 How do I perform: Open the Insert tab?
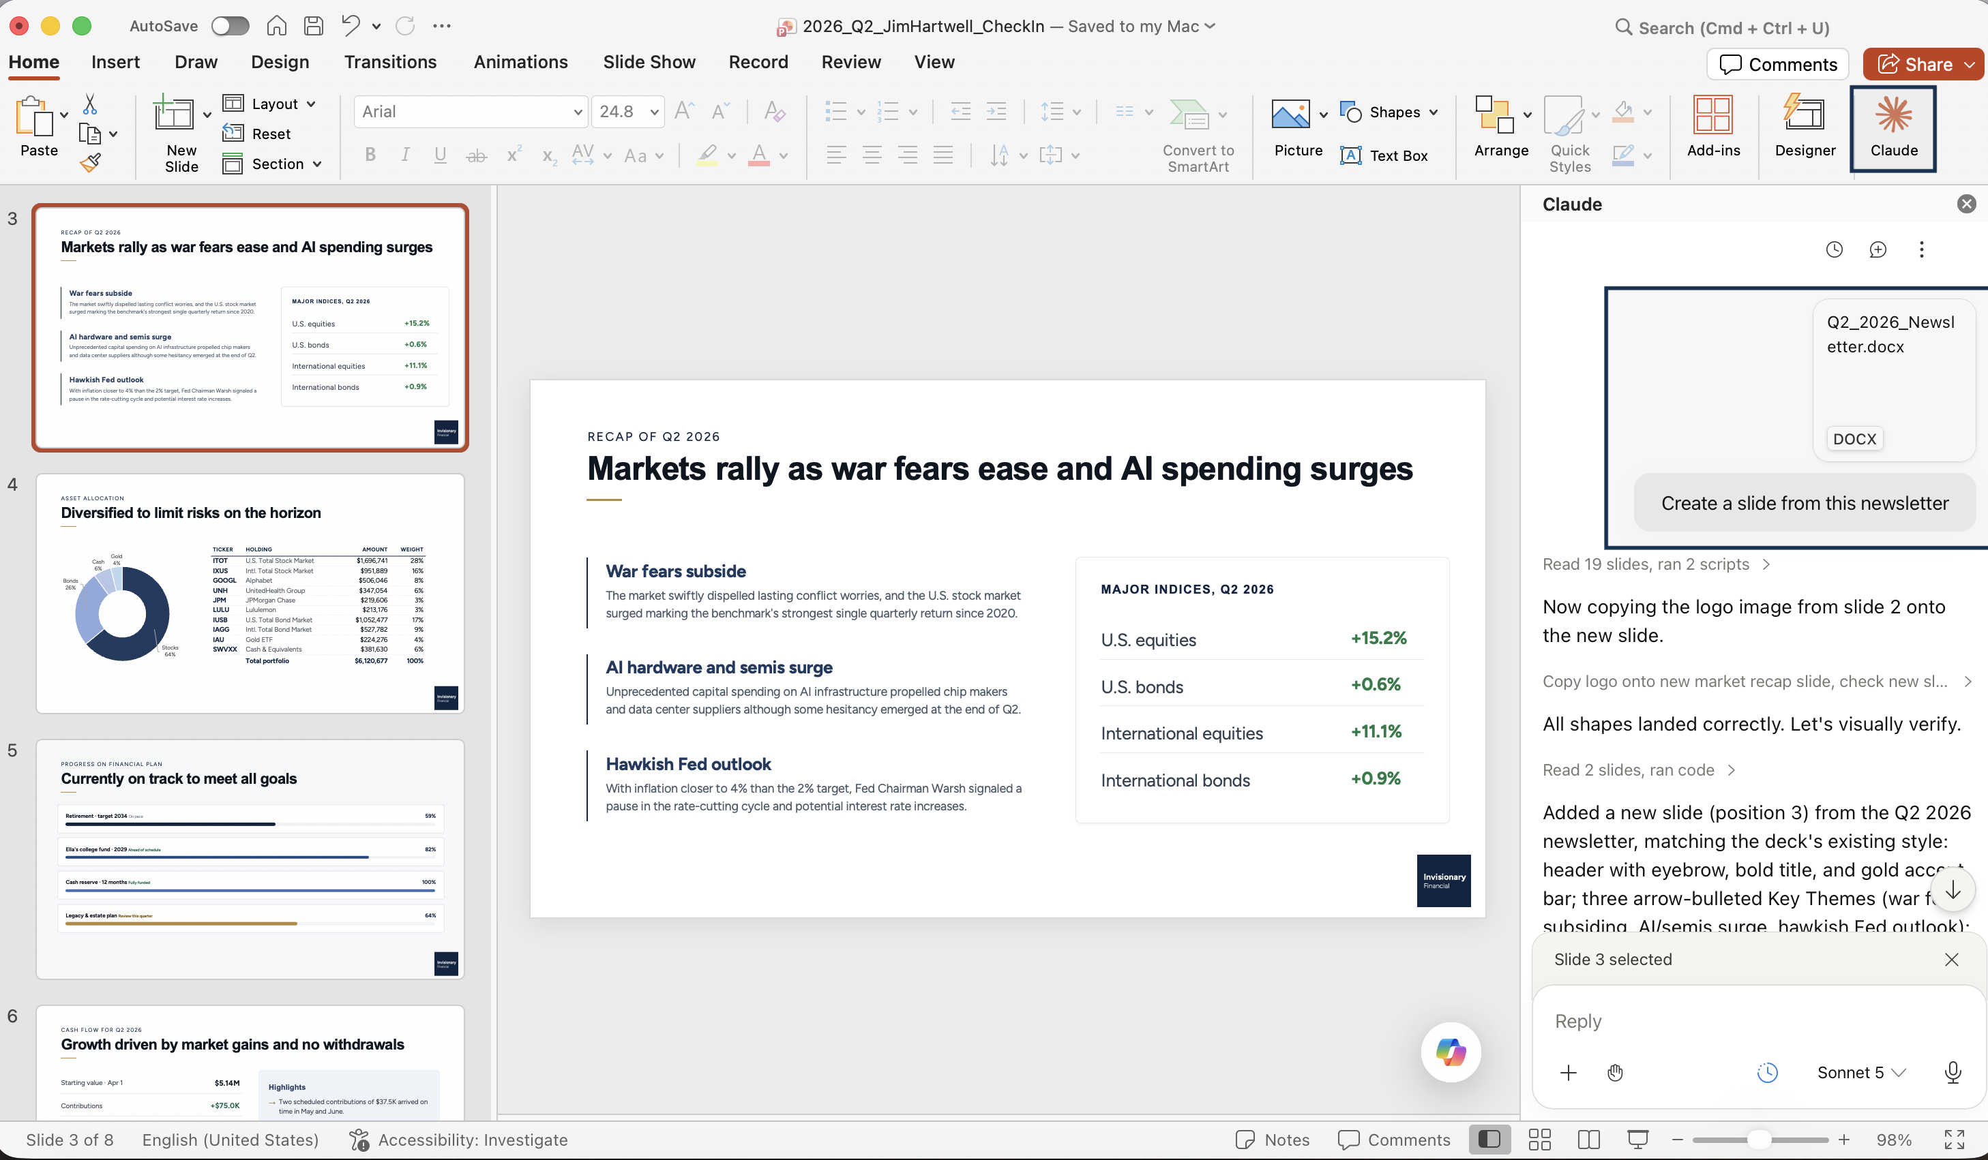coord(115,62)
